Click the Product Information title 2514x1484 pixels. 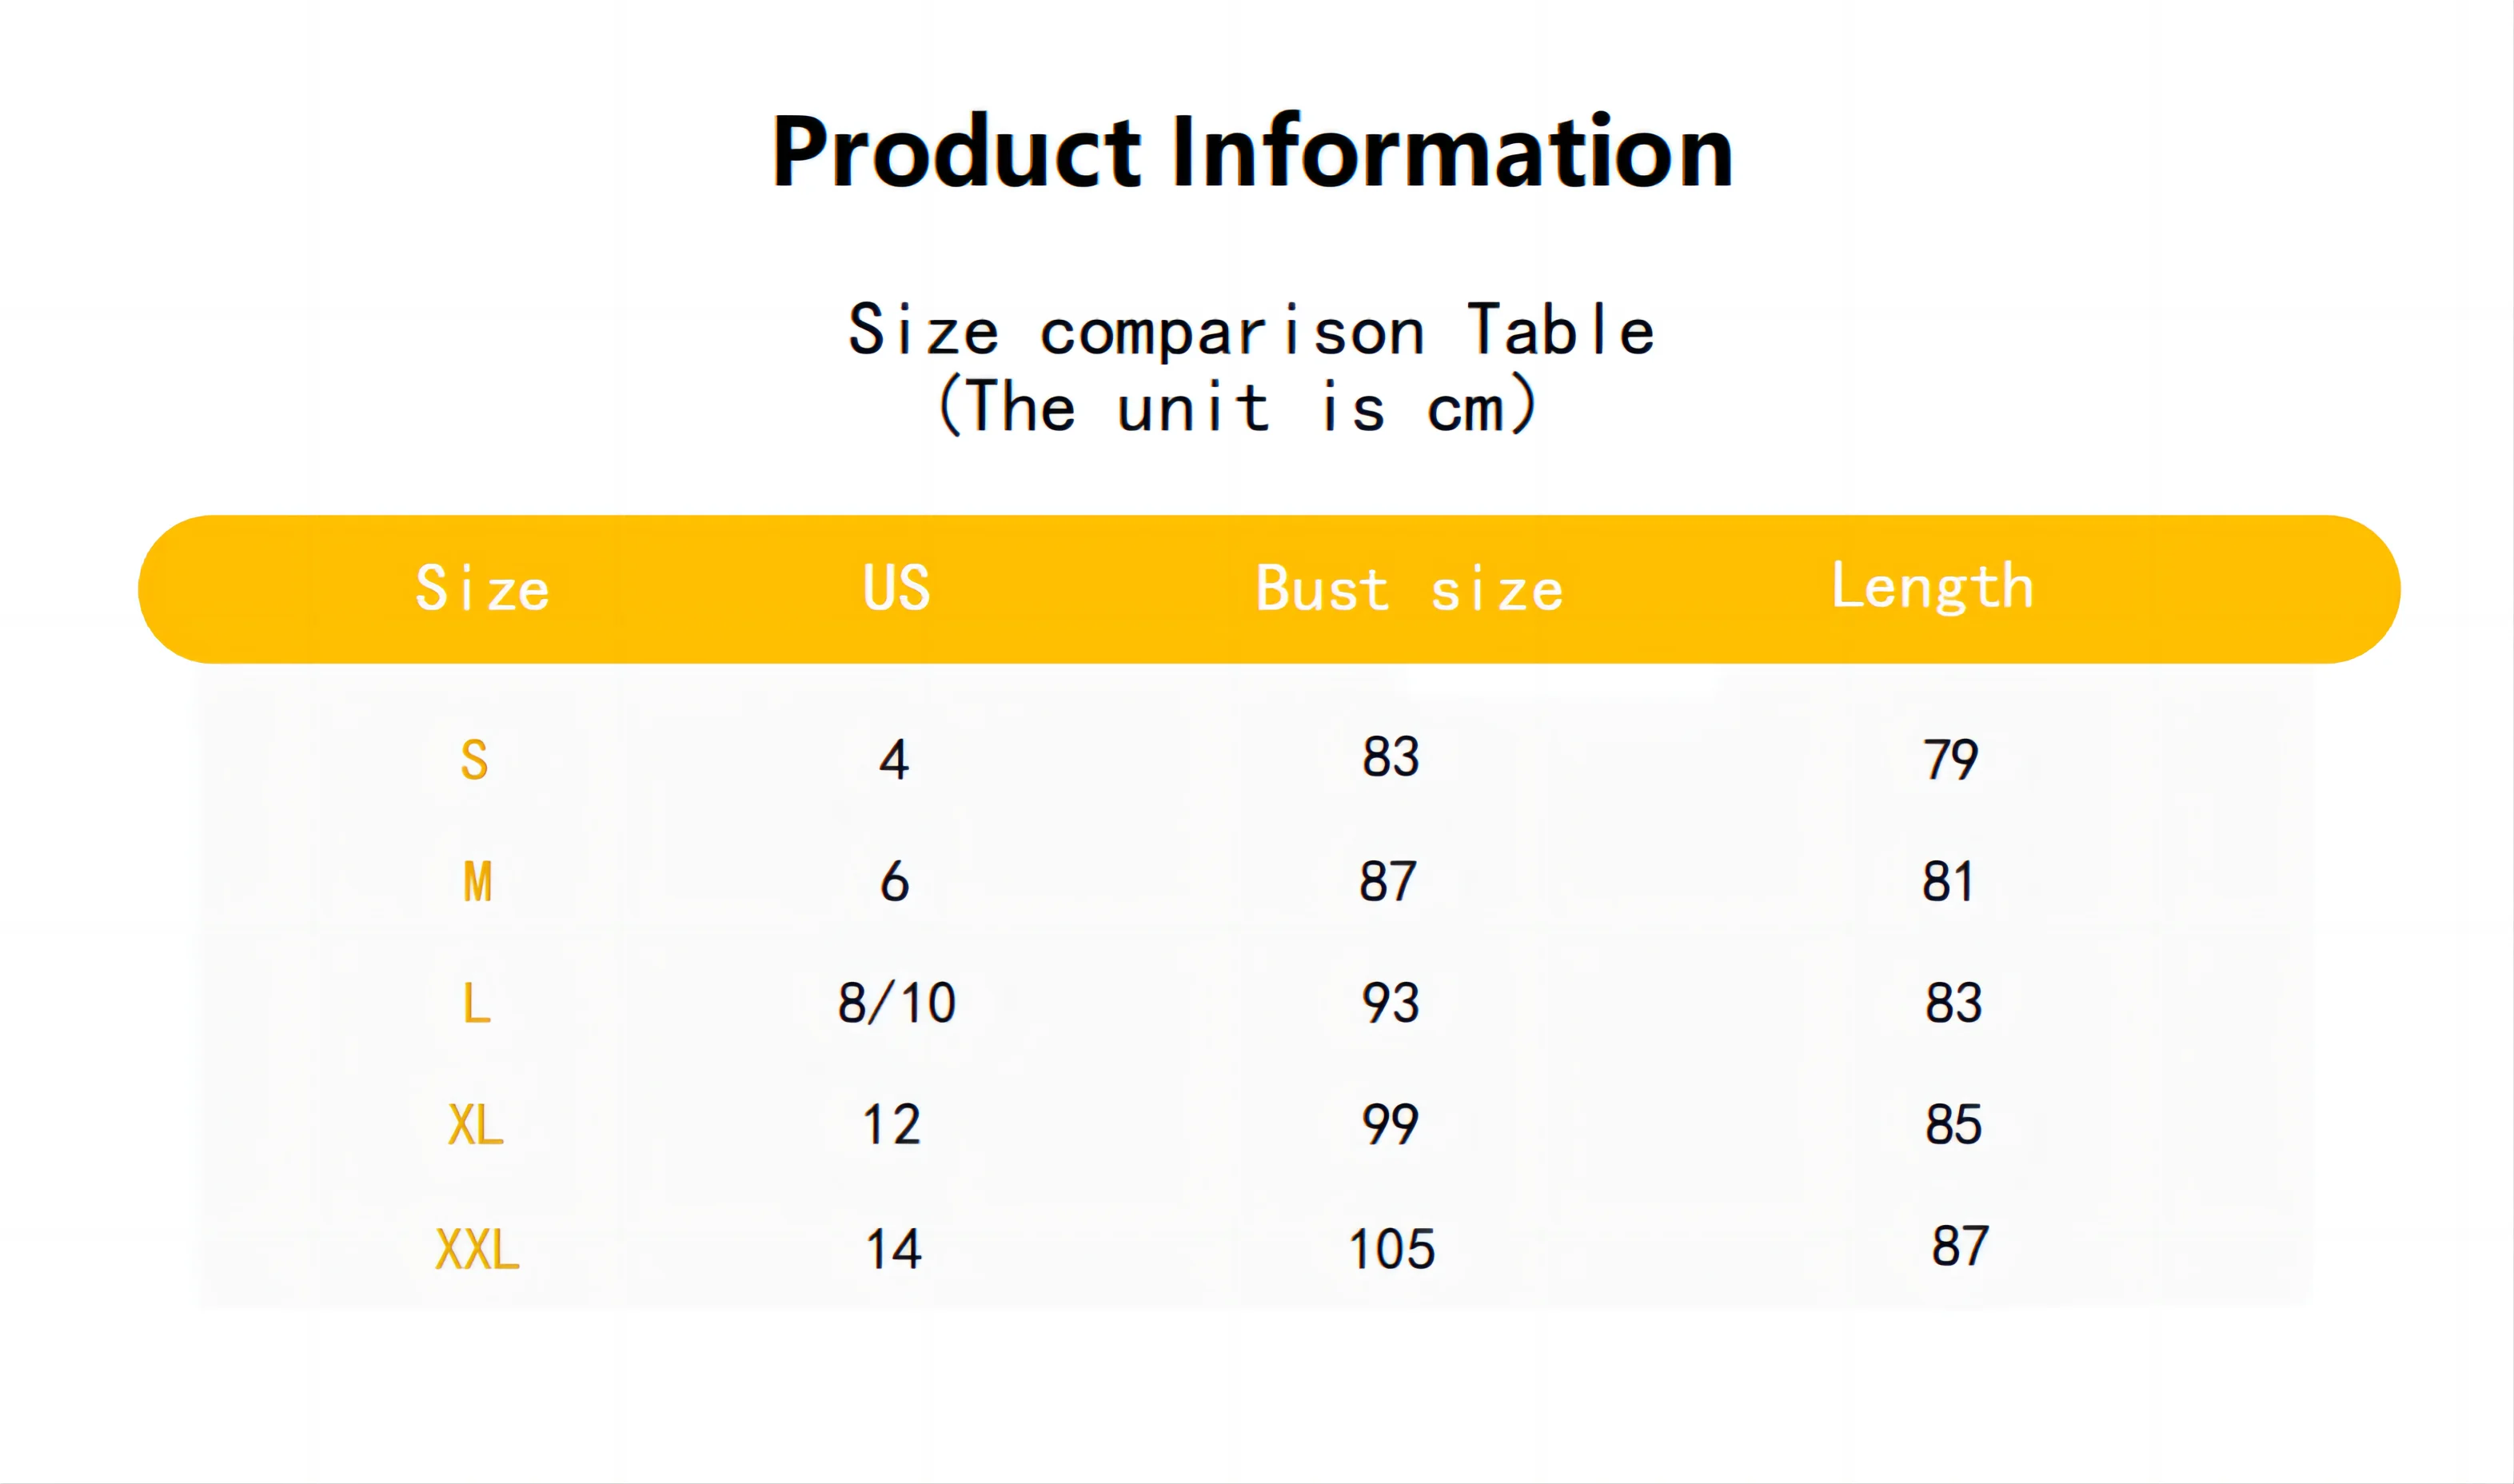(1252, 152)
